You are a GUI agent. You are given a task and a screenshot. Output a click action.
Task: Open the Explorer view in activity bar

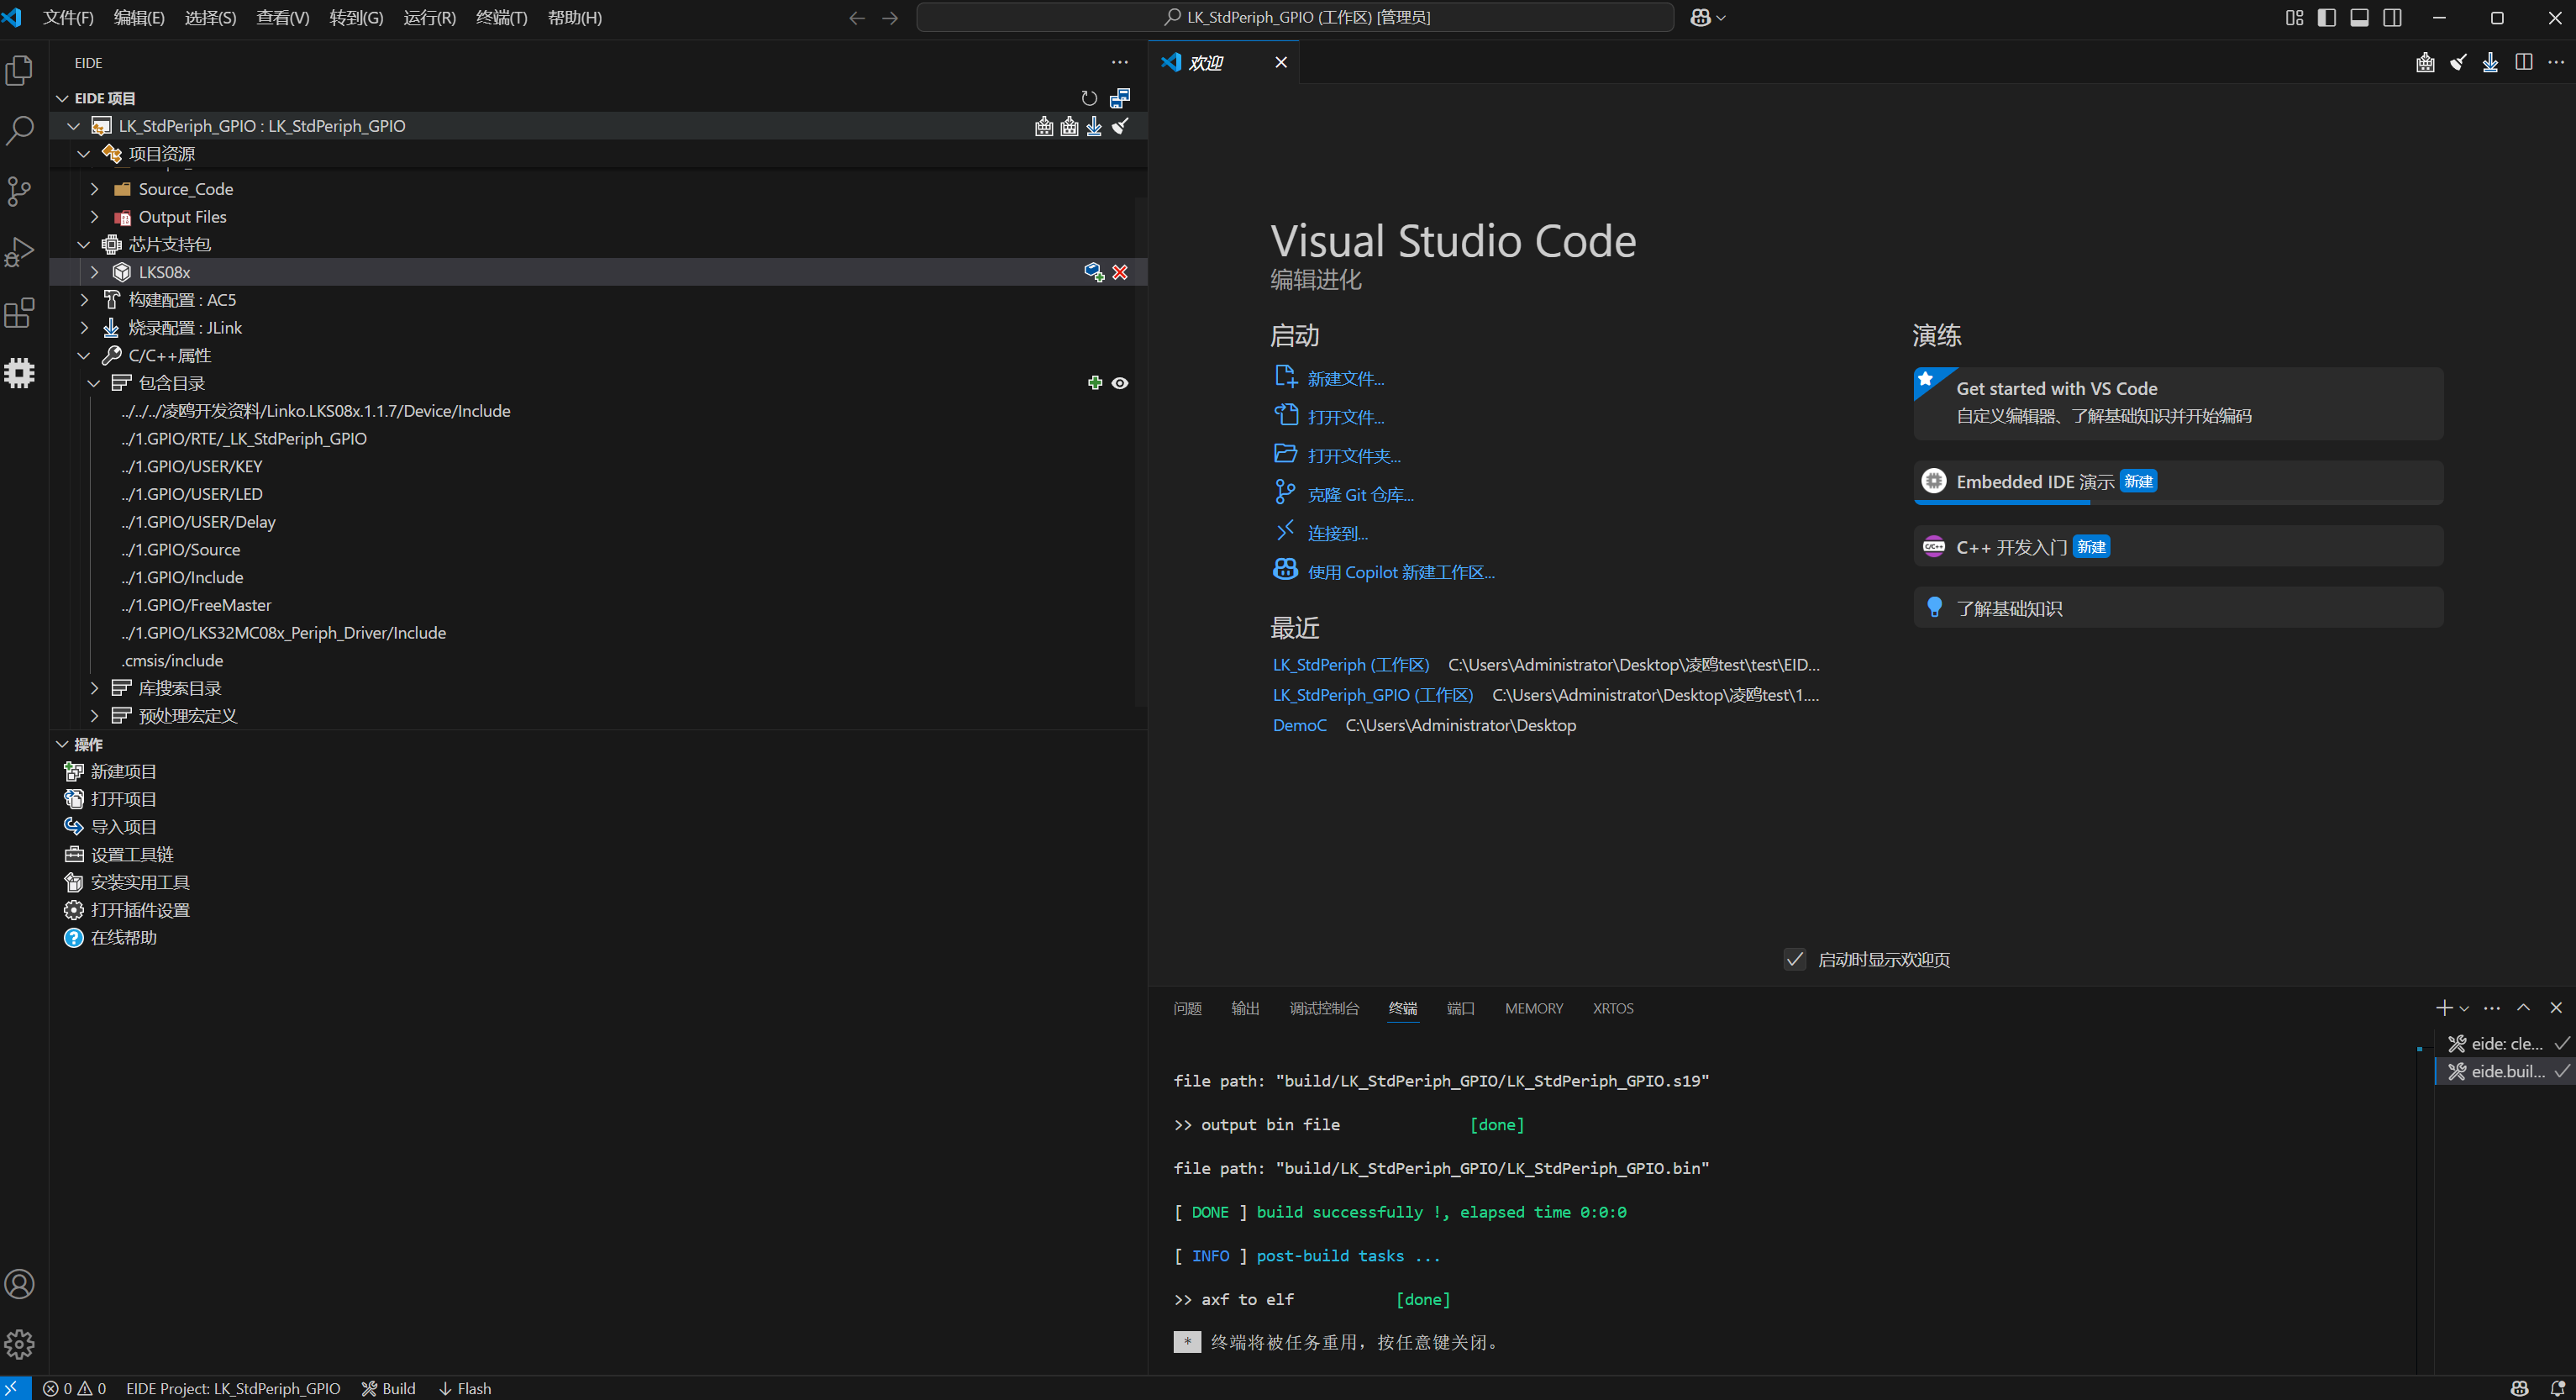pyautogui.click(x=20, y=70)
